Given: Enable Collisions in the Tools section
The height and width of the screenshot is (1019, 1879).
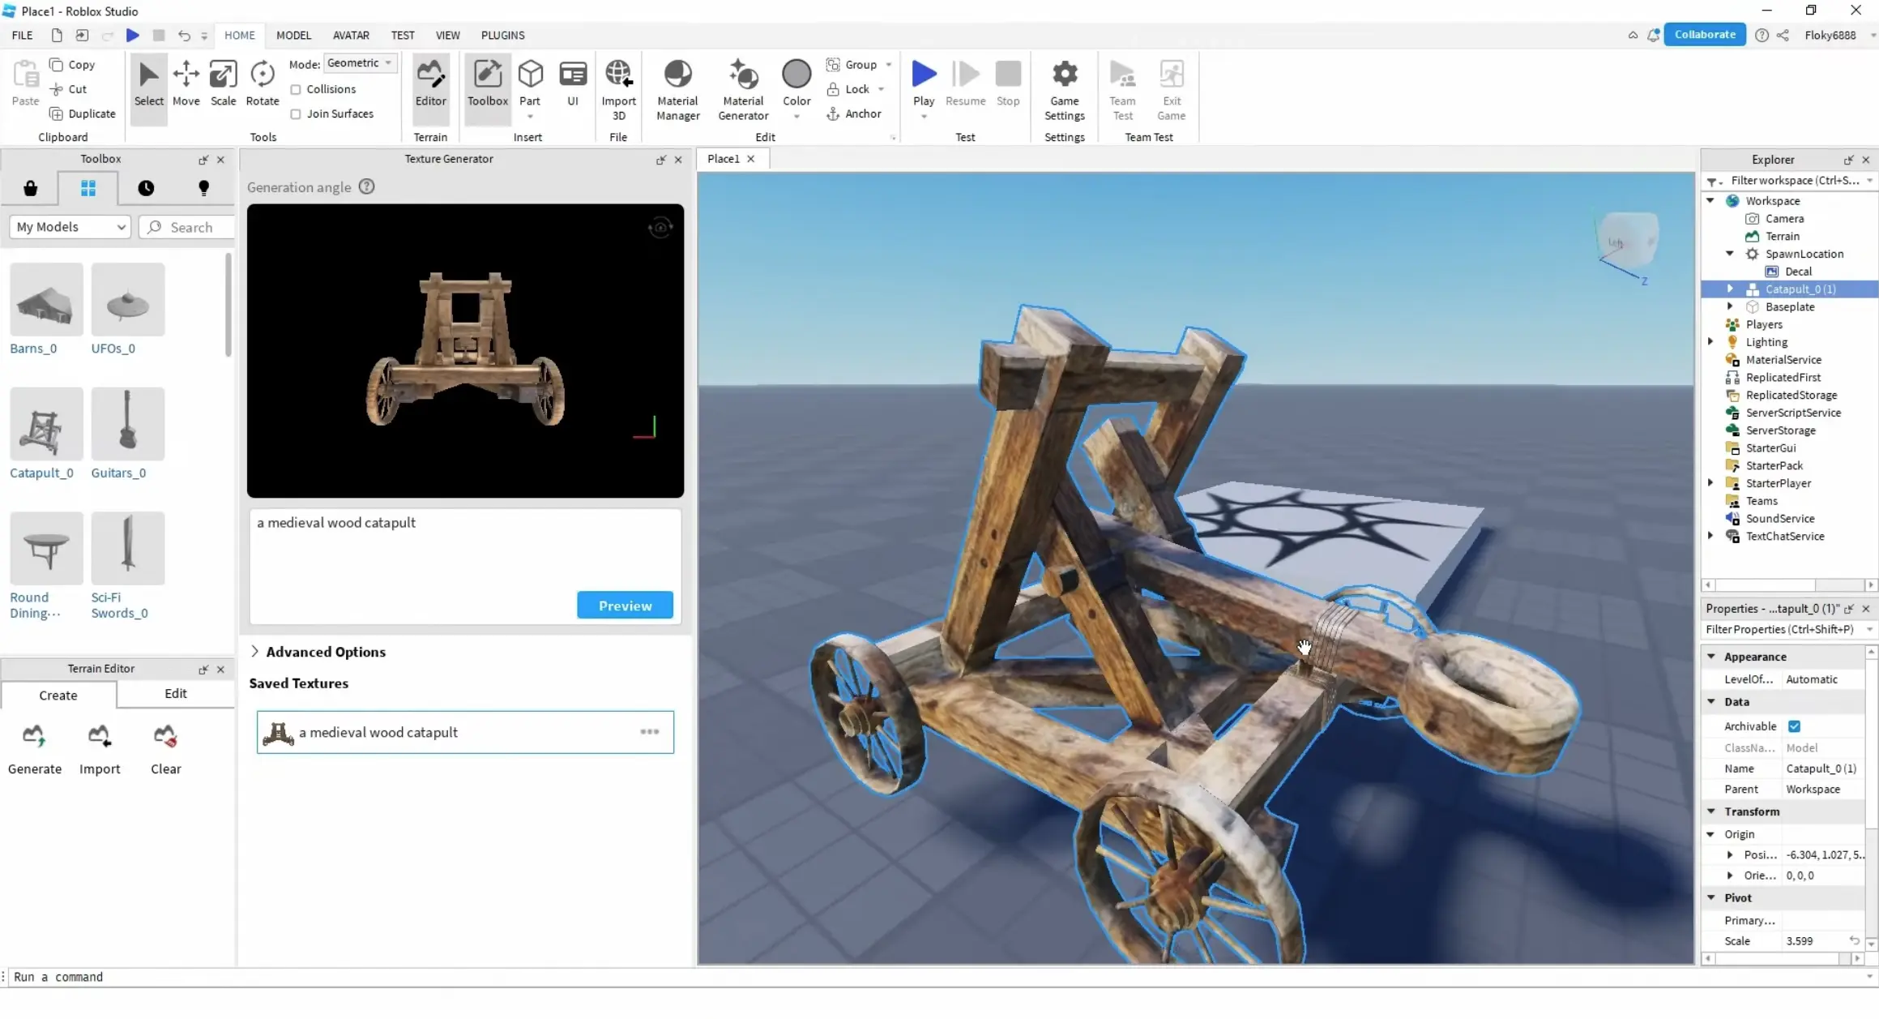Looking at the screenshot, I should pos(296,89).
